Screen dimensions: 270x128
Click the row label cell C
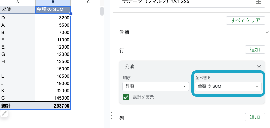coord(18,98)
